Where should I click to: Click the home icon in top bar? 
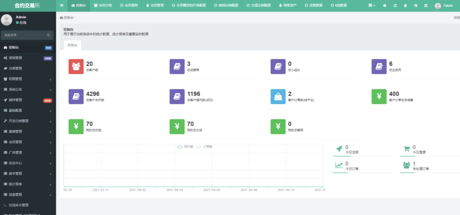[x=385, y=6]
